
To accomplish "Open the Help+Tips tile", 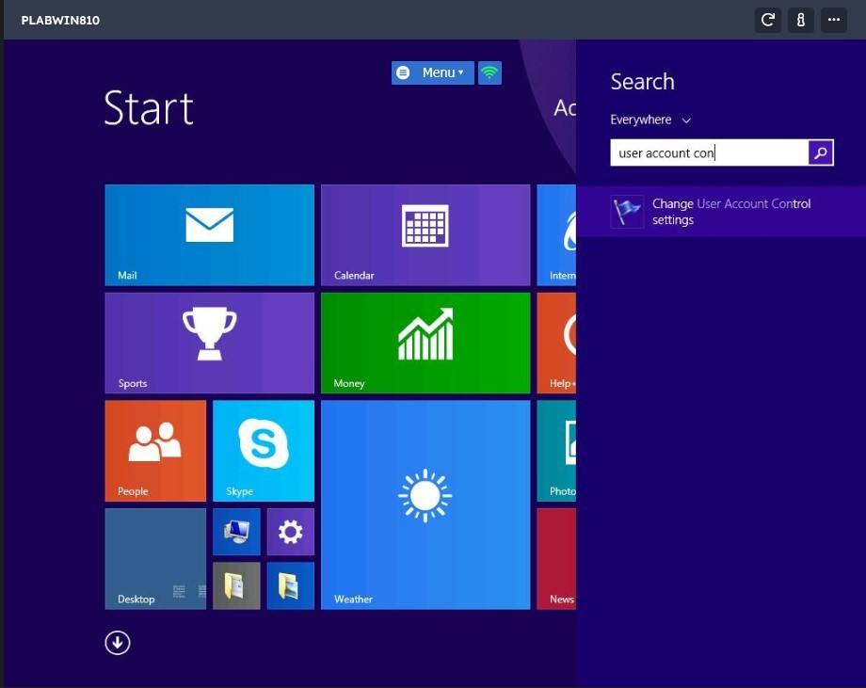I will [556, 343].
